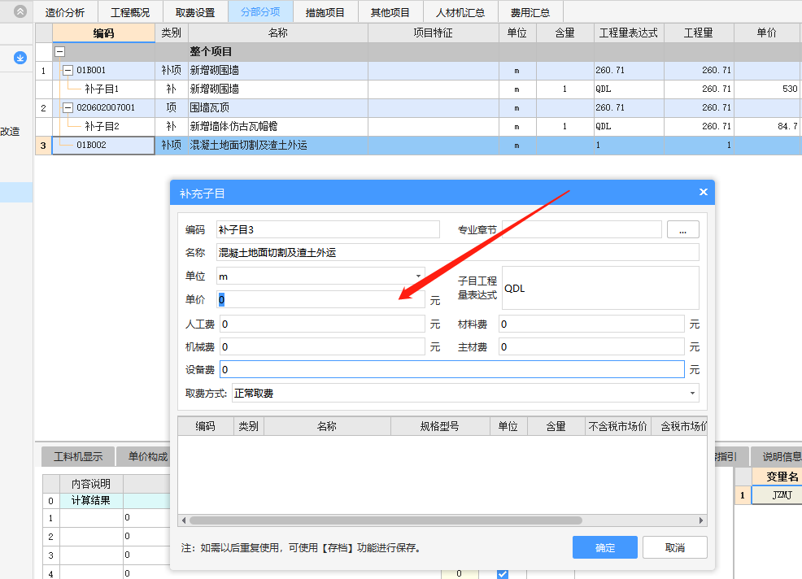Screen dimensions: 802x579
Task: Switch to the 工程概况 tab
Action: pyautogui.click(x=130, y=12)
